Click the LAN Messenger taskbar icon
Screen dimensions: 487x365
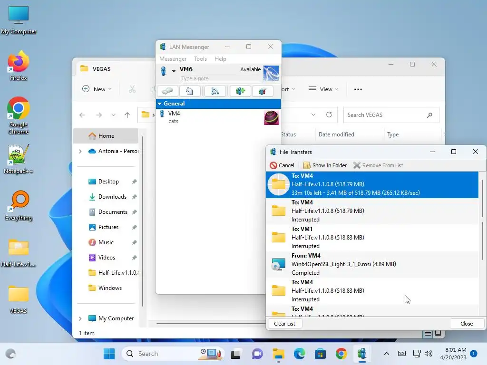coord(362,354)
